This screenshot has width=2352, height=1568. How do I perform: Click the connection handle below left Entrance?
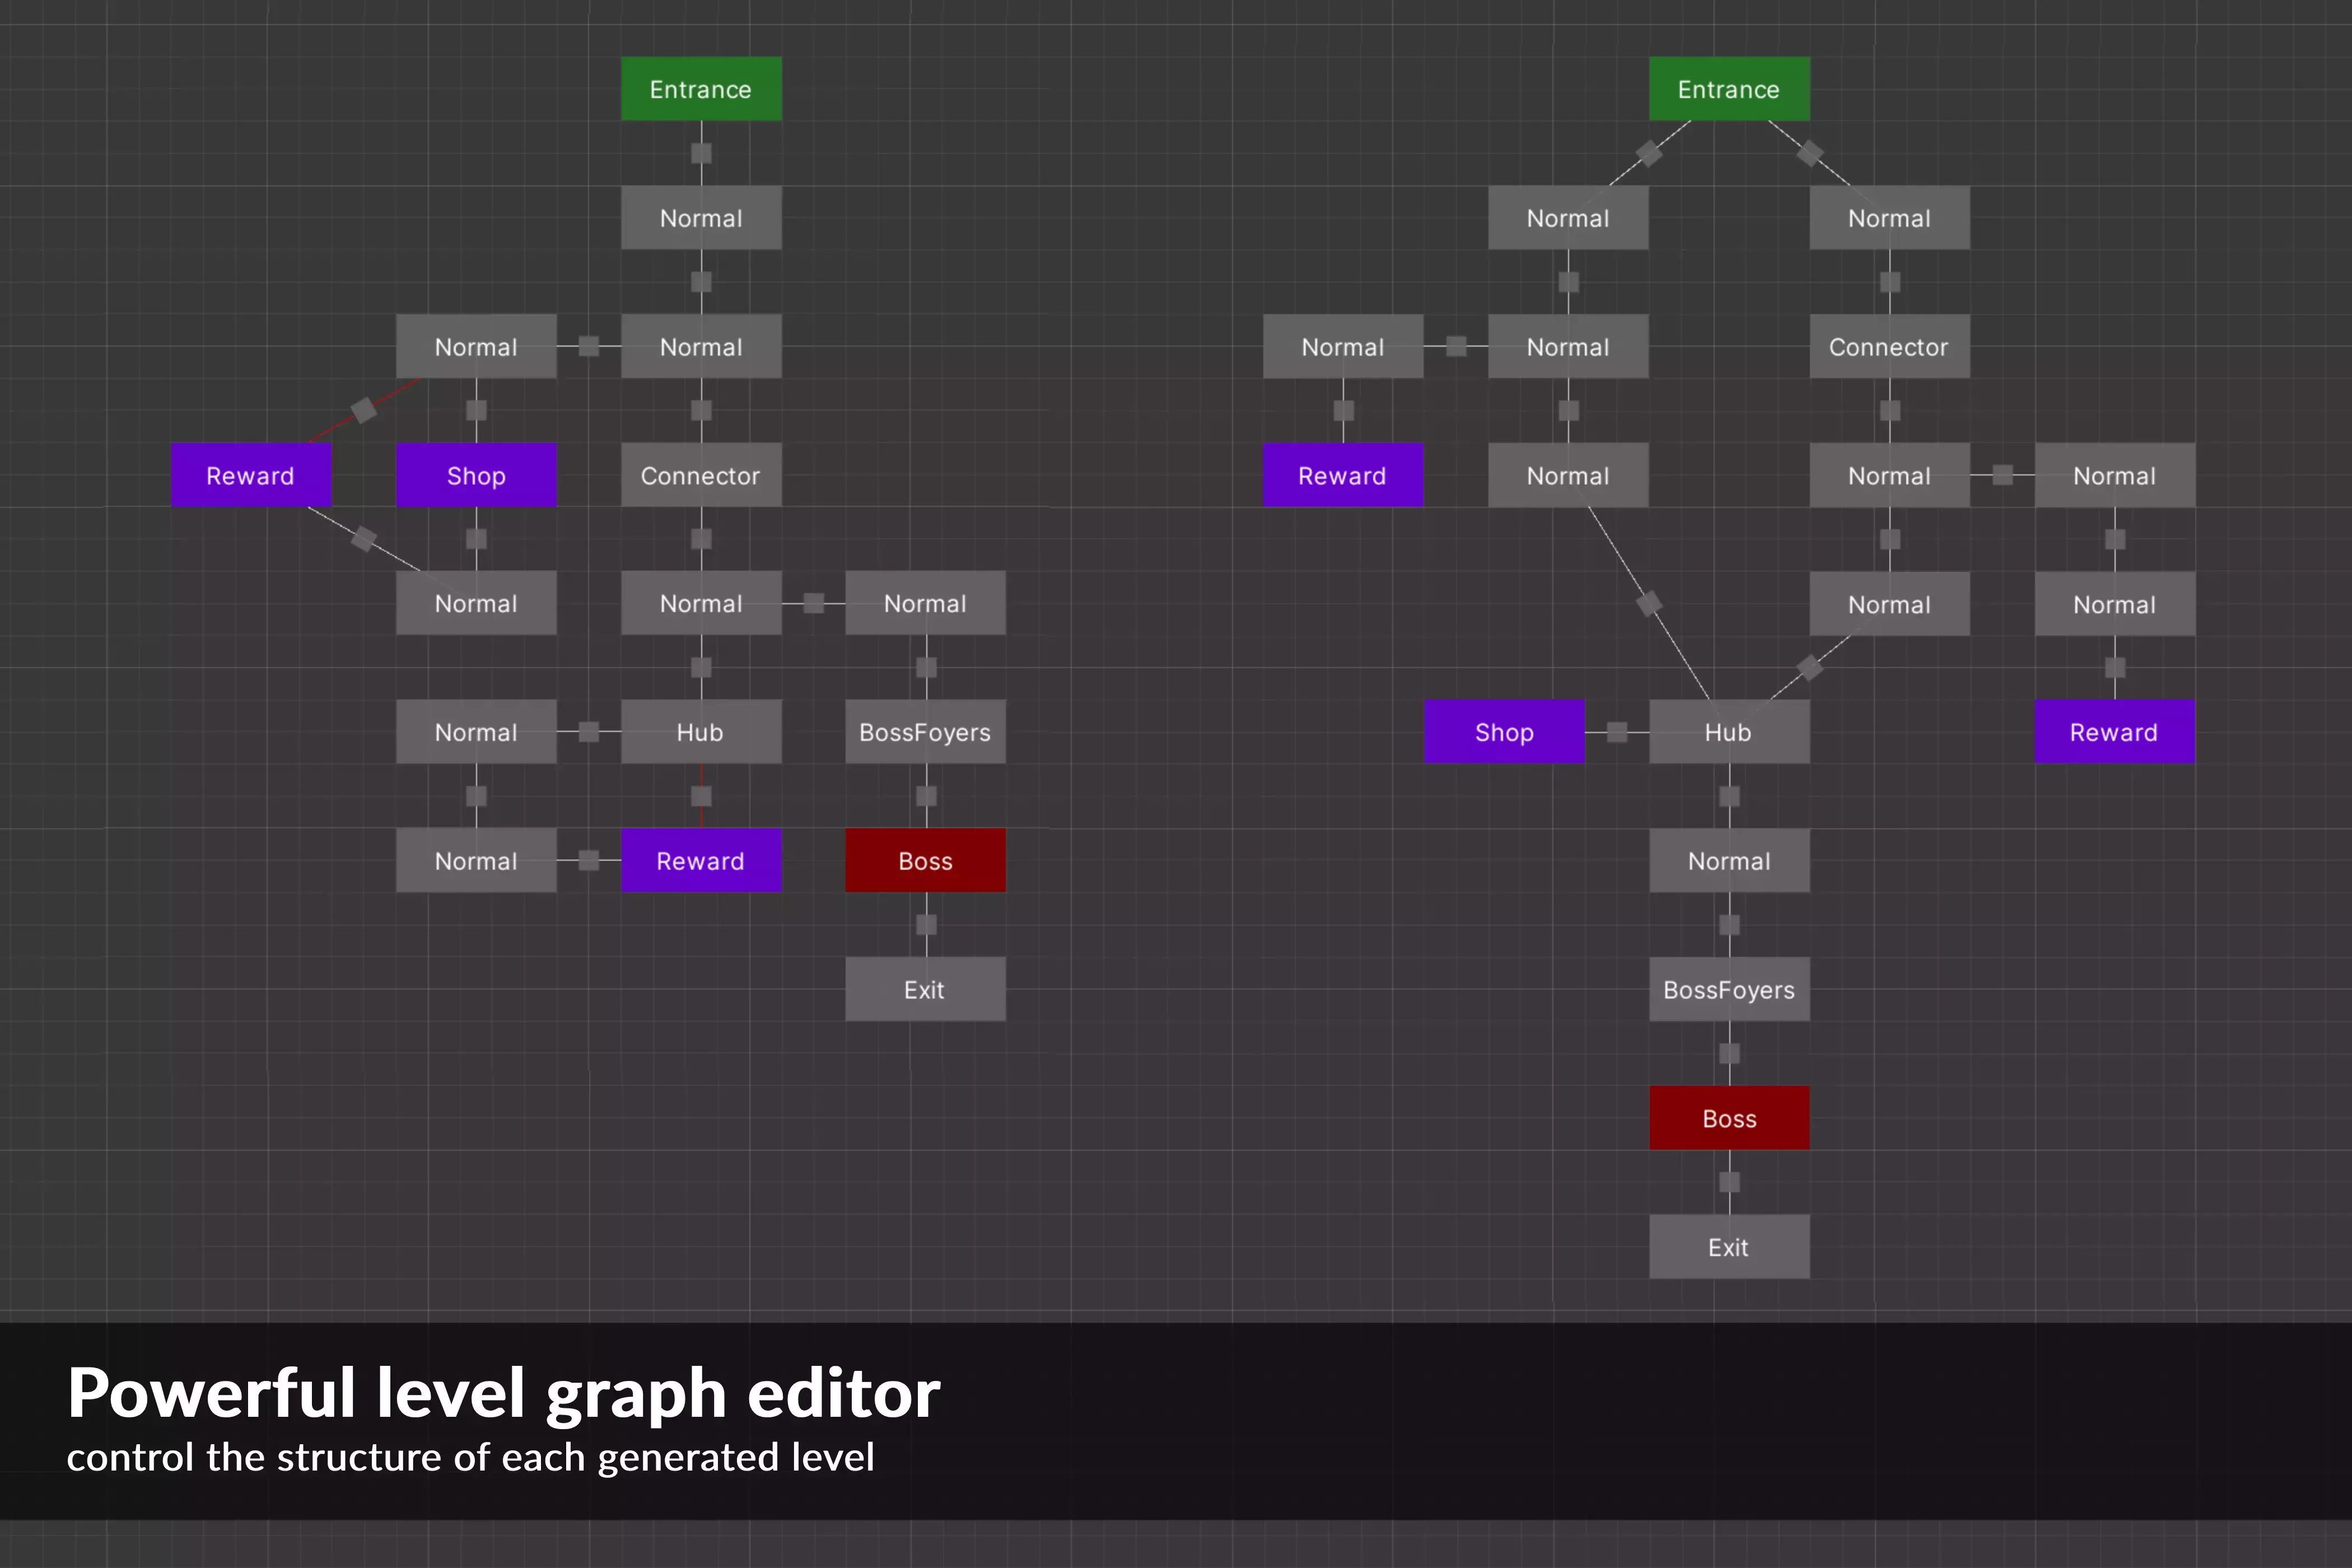click(701, 153)
